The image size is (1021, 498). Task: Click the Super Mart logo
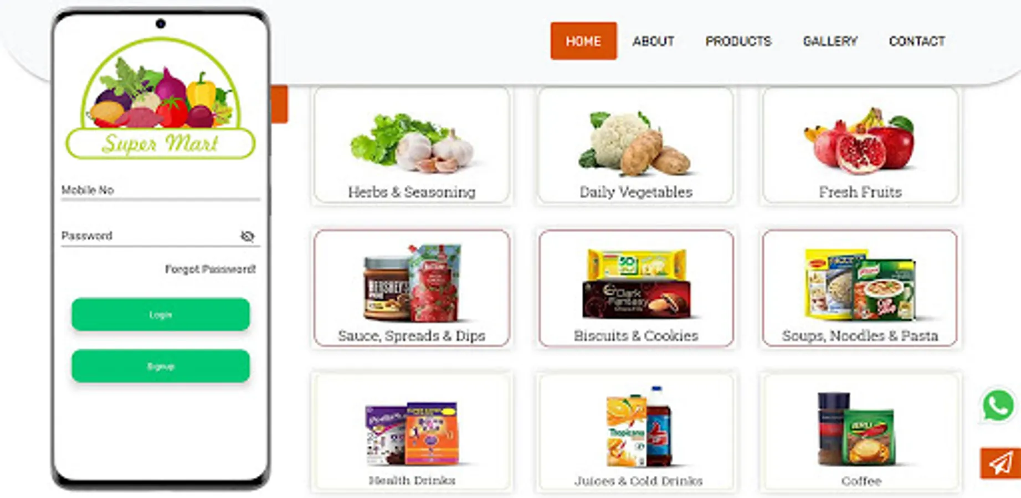click(x=161, y=99)
